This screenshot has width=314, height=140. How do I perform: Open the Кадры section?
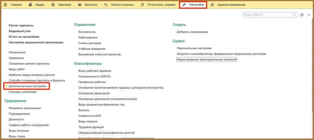[40, 5]
